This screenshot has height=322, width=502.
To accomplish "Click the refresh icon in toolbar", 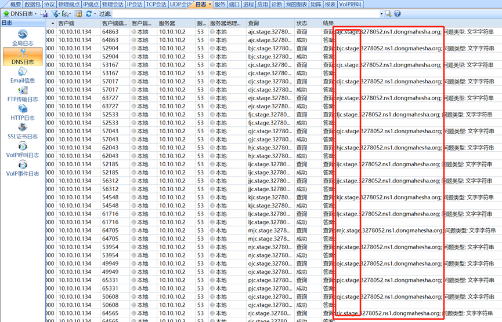I will [89, 14].
